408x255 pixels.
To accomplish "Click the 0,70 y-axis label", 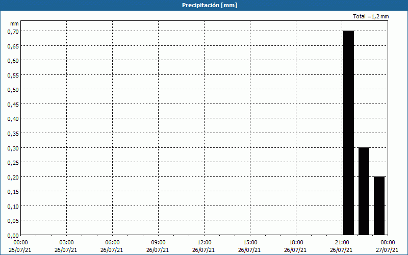I will tap(13, 31).
